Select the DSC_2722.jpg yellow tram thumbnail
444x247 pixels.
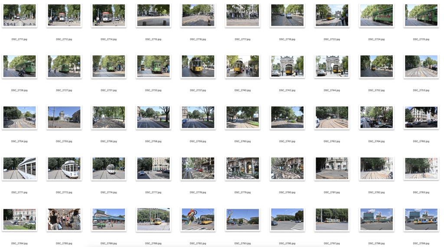[x=332, y=15]
